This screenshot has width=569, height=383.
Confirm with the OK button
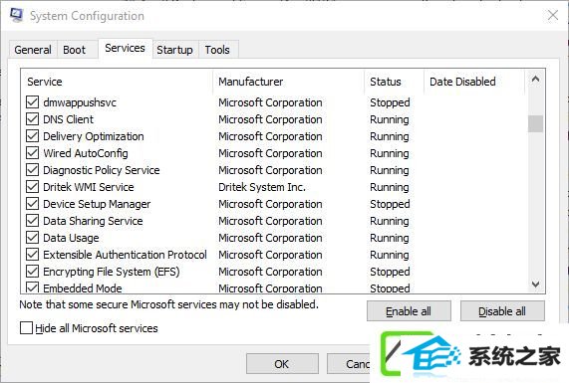(282, 364)
